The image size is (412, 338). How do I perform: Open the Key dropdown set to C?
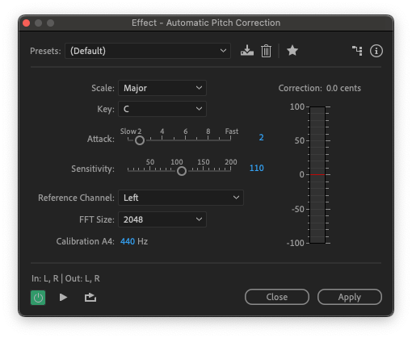[x=162, y=109]
